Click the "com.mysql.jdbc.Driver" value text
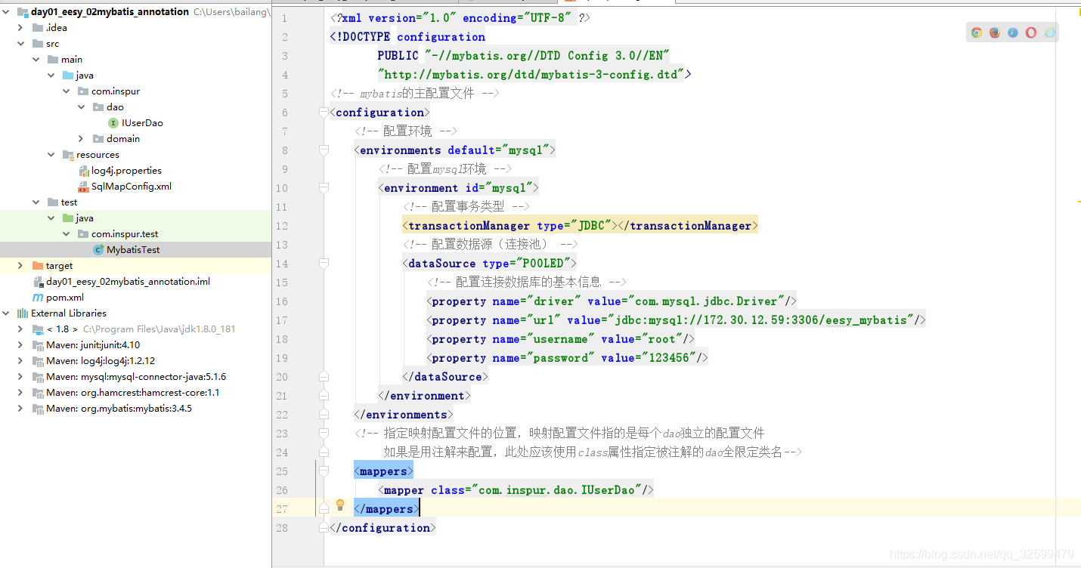The width and height of the screenshot is (1081, 568). pos(708,301)
